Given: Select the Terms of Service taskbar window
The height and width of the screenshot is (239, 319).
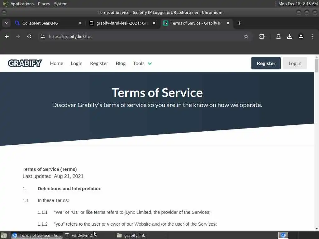Looking at the screenshot, I should [x=37, y=235].
